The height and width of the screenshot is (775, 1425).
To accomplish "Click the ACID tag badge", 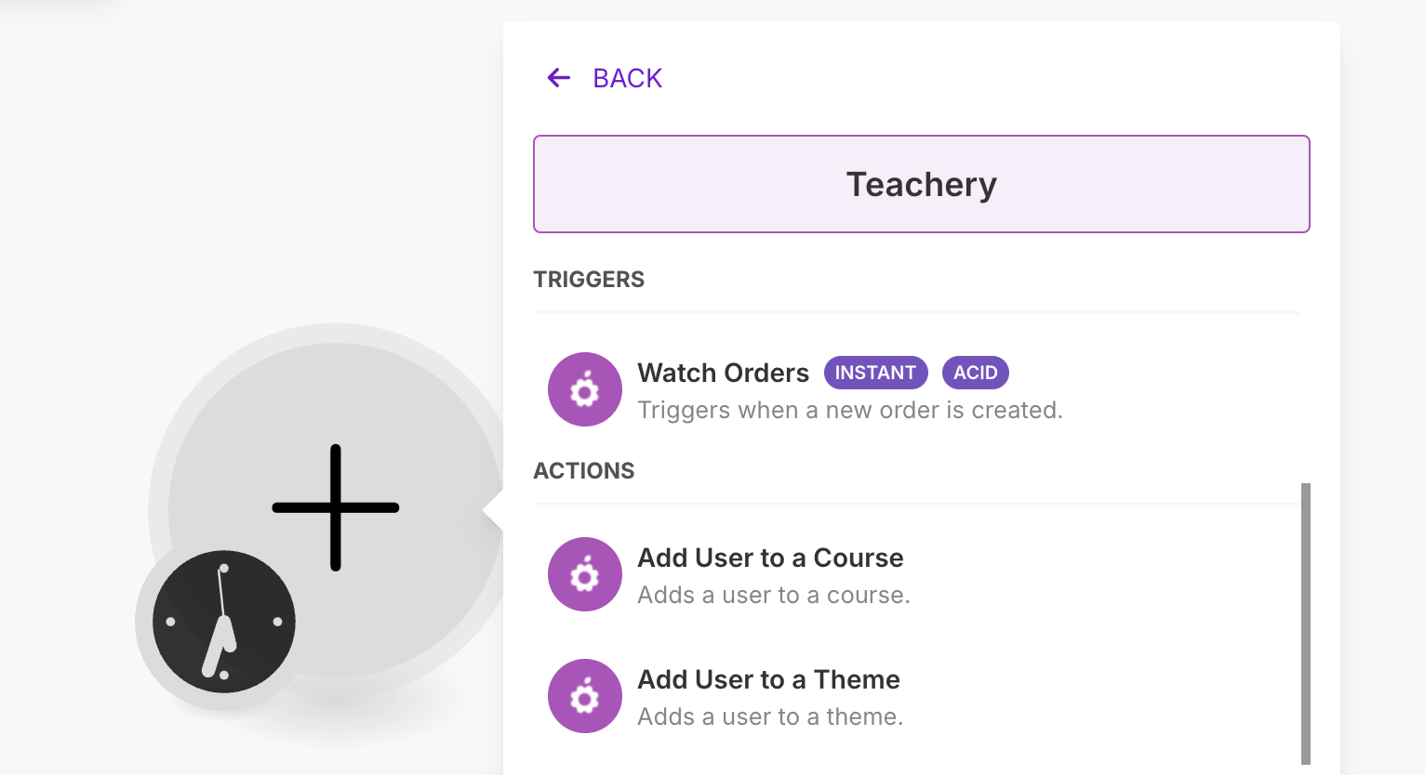I will [x=976, y=373].
